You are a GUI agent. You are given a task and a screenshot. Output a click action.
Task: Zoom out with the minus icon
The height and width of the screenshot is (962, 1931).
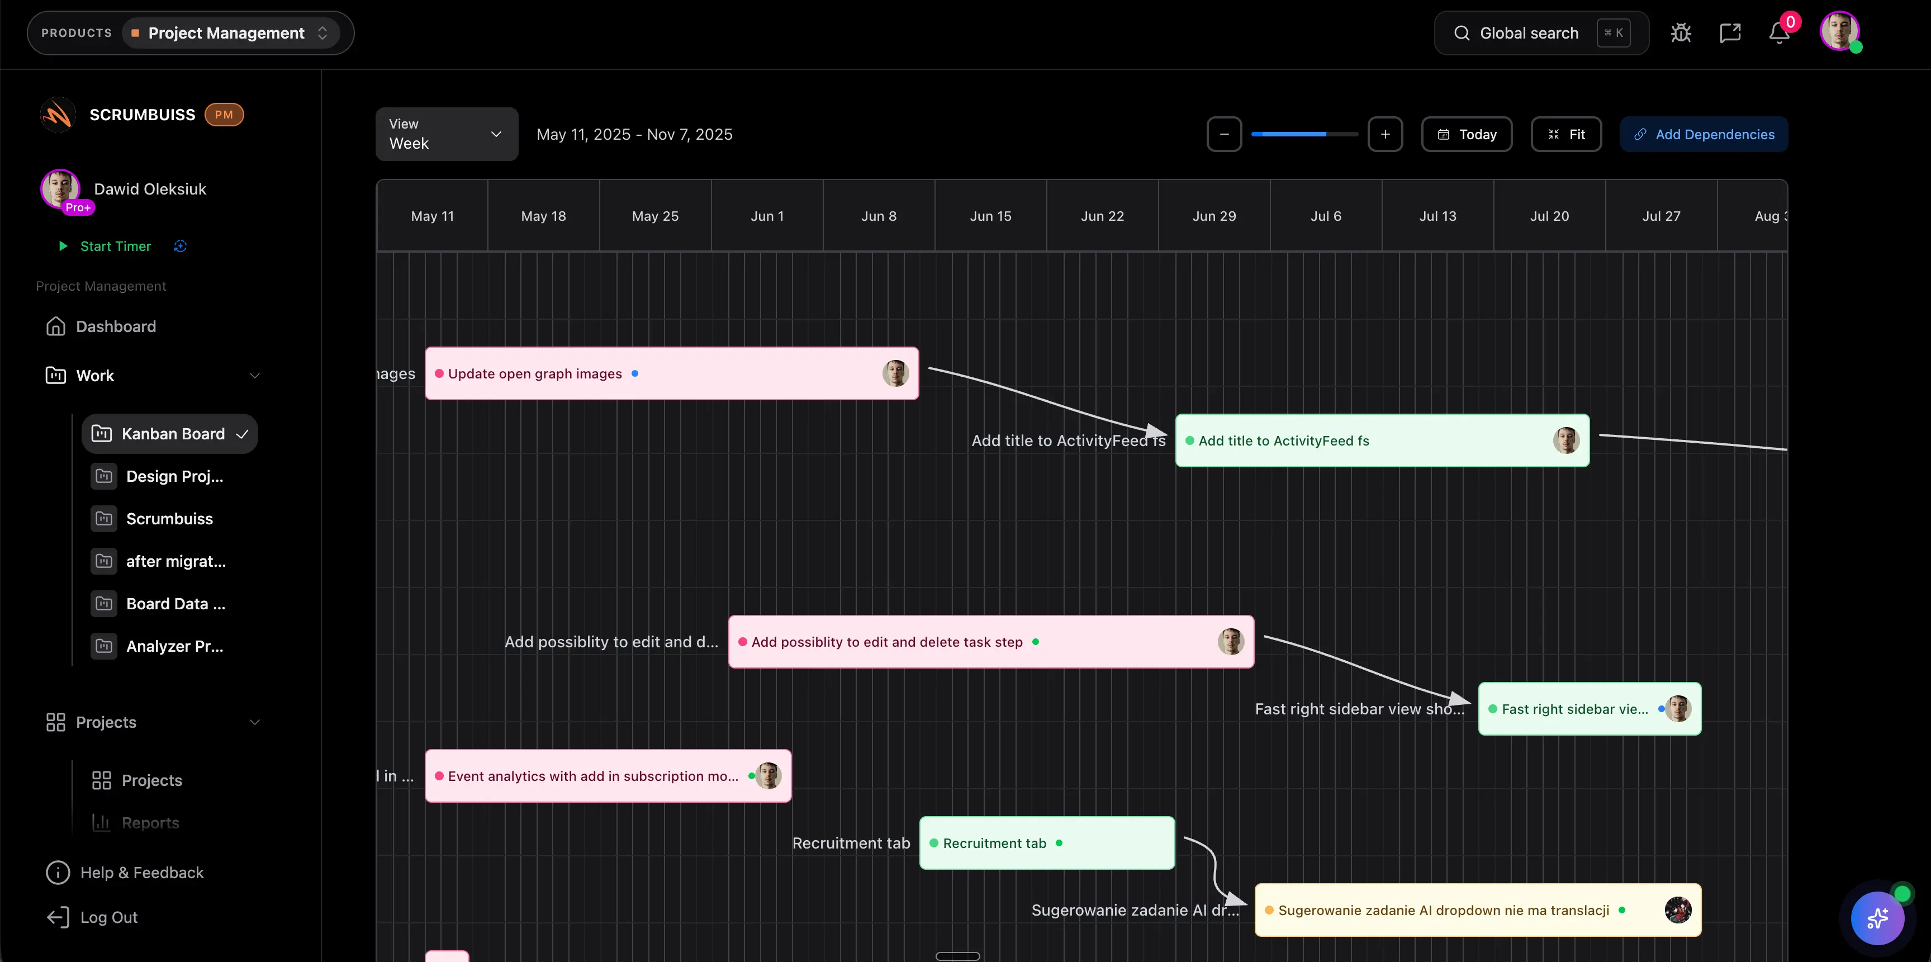tap(1224, 134)
